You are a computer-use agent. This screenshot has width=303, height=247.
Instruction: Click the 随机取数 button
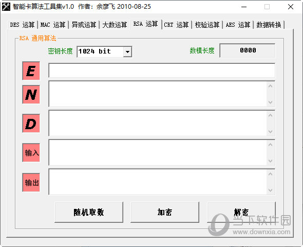point(89,213)
